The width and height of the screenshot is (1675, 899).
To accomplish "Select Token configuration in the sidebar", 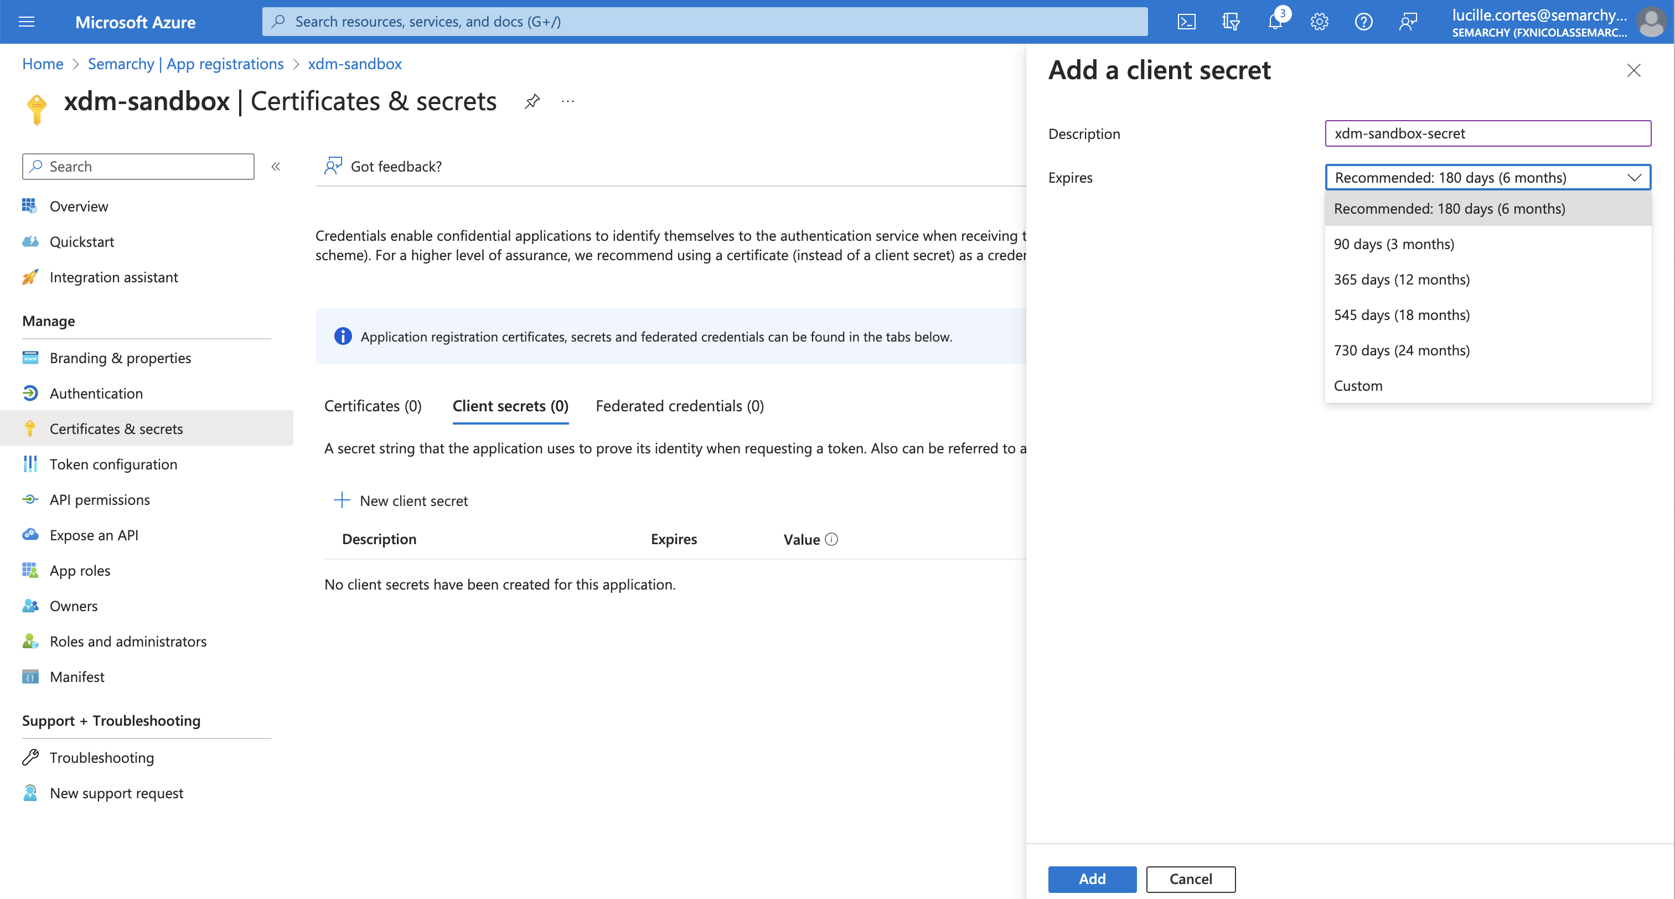I will pyautogui.click(x=113, y=464).
